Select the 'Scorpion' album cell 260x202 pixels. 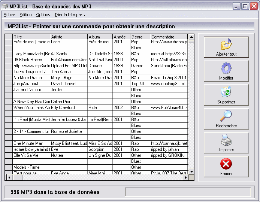pos(100,149)
